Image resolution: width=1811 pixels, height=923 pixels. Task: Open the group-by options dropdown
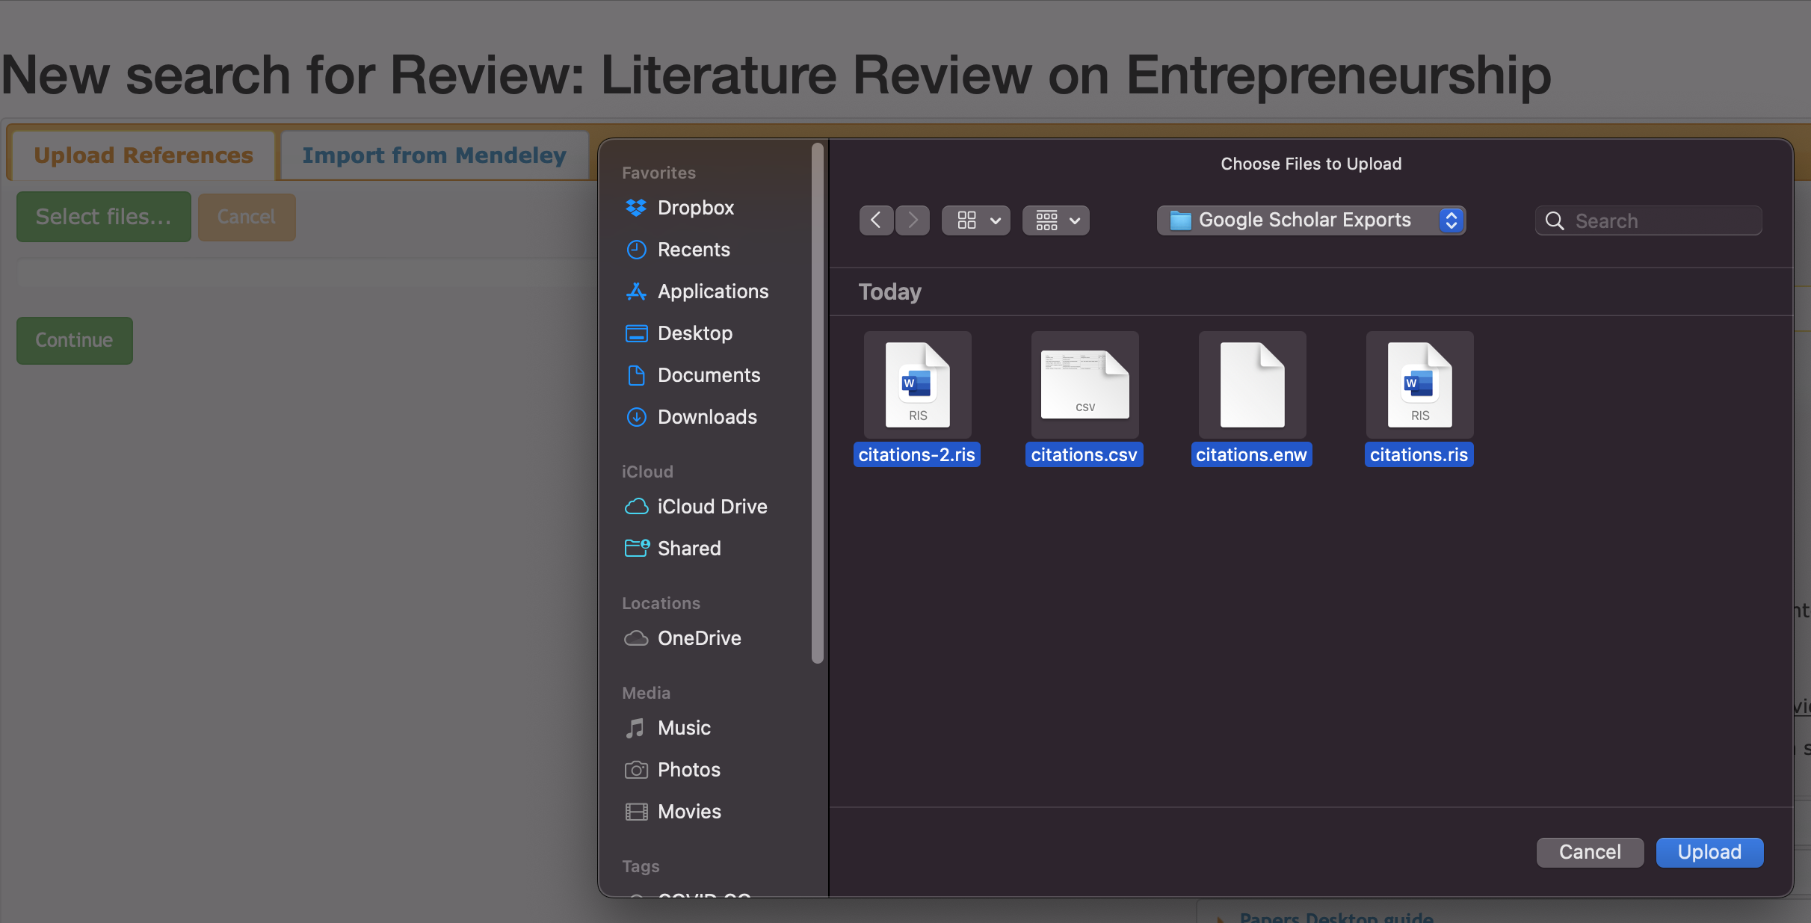click(x=1056, y=220)
